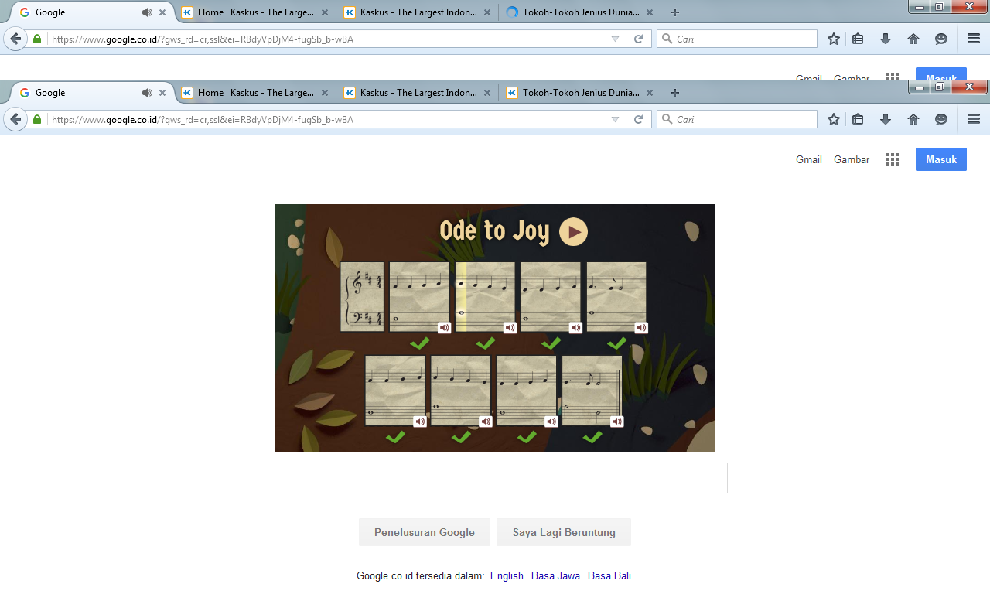Screen dimensions: 990x594
Task: Play sound of final measure 8 card
Action: click(x=617, y=422)
